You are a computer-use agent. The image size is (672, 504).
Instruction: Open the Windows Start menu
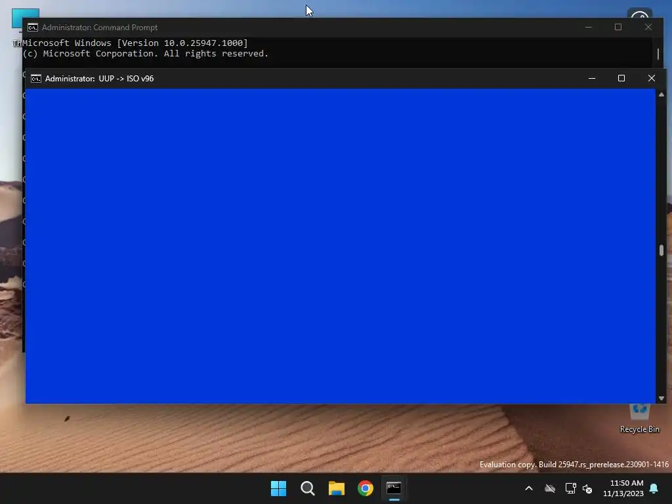point(278,488)
